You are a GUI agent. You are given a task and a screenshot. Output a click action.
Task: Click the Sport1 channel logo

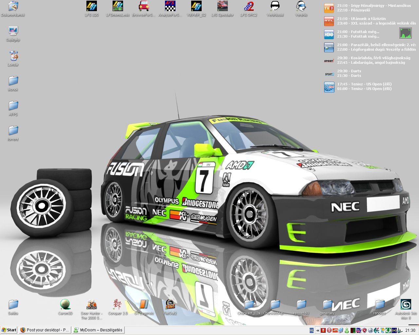point(329,61)
